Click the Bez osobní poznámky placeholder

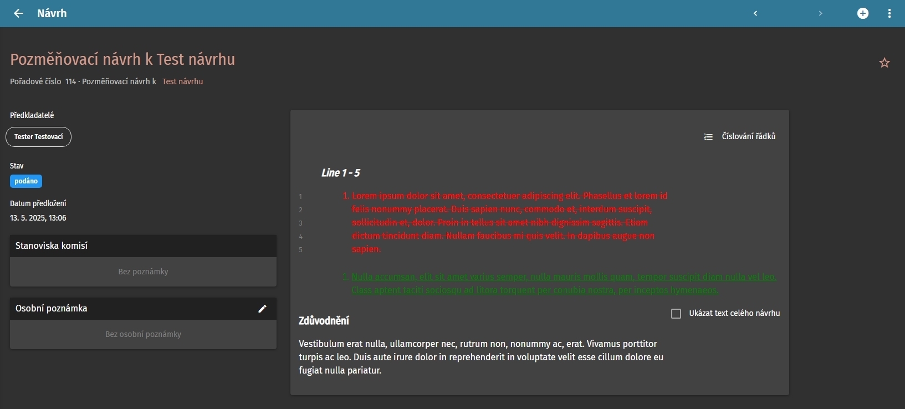coord(143,334)
